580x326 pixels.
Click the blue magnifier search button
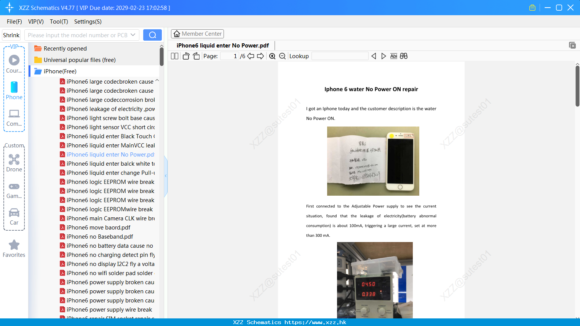coord(152,35)
